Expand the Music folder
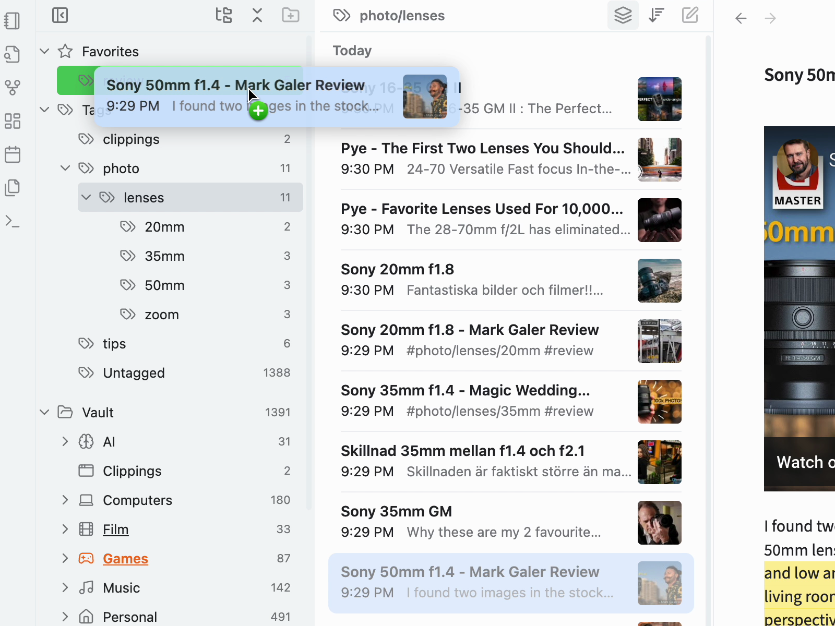 click(x=65, y=588)
